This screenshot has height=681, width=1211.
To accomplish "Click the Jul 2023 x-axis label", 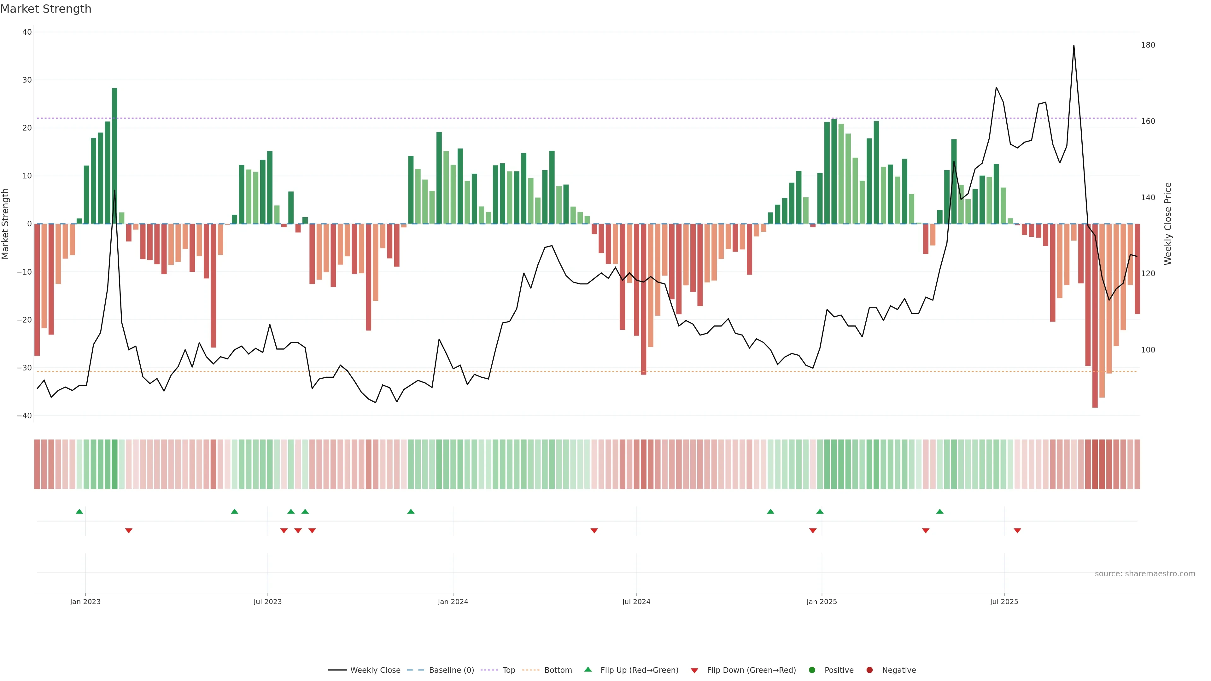I will pos(267,602).
